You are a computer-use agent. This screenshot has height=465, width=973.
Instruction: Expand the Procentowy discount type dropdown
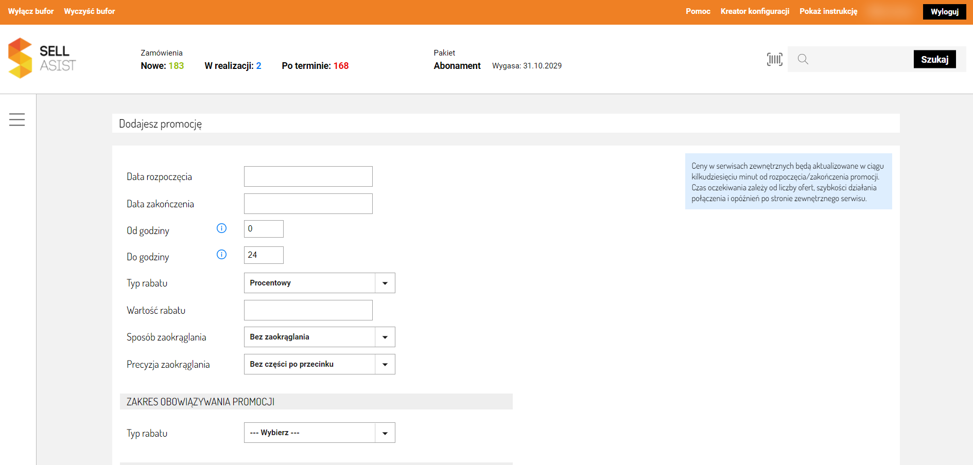(319, 283)
